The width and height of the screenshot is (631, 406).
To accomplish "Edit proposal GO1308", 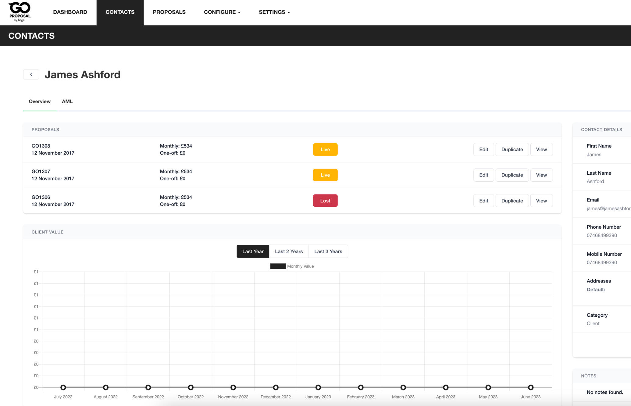I will pyautogui.click(x=483, y=149).
